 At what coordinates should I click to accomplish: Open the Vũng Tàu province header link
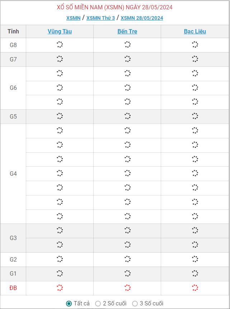click(60, 31)
